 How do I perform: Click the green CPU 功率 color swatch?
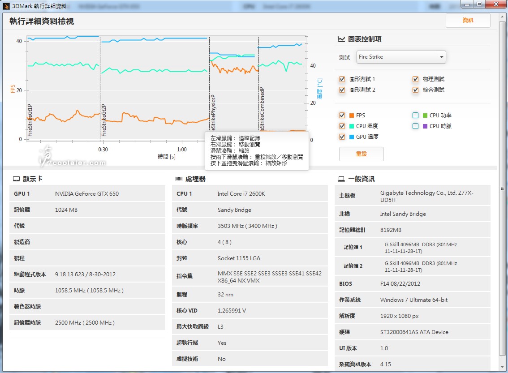tap(425, 116)
